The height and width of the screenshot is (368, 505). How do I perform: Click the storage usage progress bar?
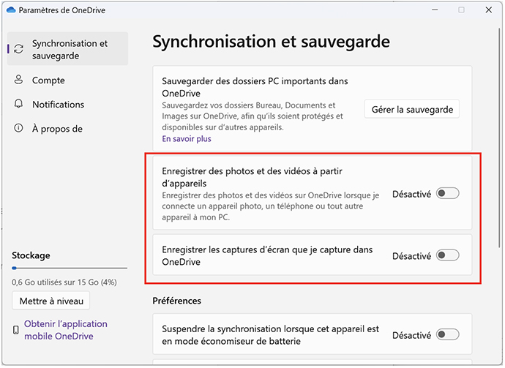coord(69,269)
